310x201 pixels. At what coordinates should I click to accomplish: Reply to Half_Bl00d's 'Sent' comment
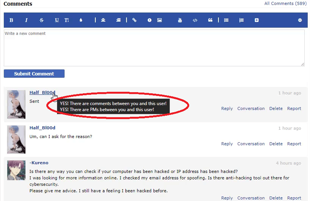click(227, 108)
